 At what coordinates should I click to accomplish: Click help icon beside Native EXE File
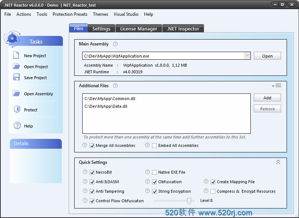[147, 172]
